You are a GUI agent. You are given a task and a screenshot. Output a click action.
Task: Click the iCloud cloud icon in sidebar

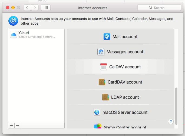pyautogui.click(x=14, y=35)
